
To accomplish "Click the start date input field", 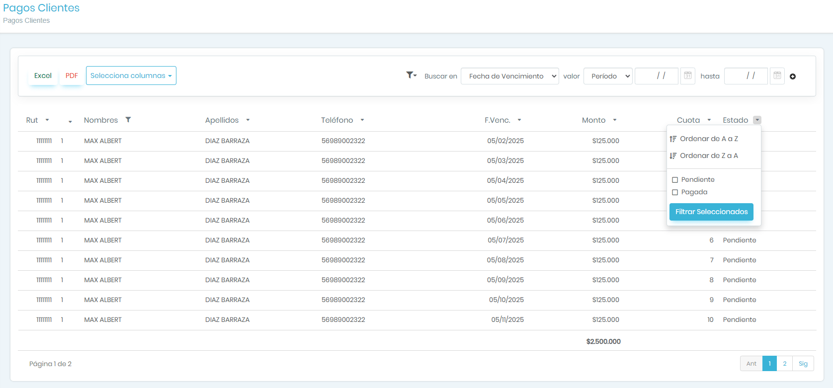I will 657,76.
